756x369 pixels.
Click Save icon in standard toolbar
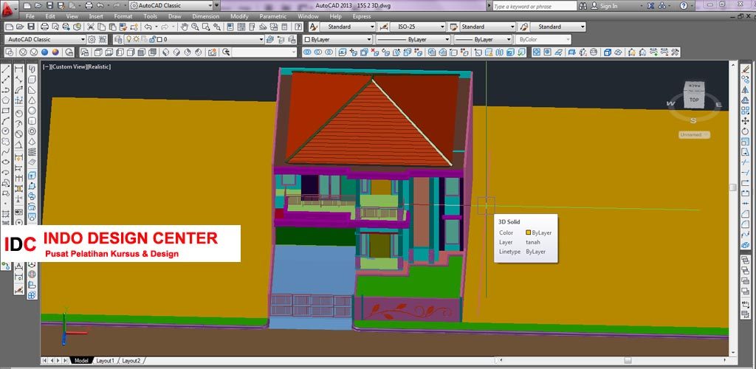tap(31, 27)
